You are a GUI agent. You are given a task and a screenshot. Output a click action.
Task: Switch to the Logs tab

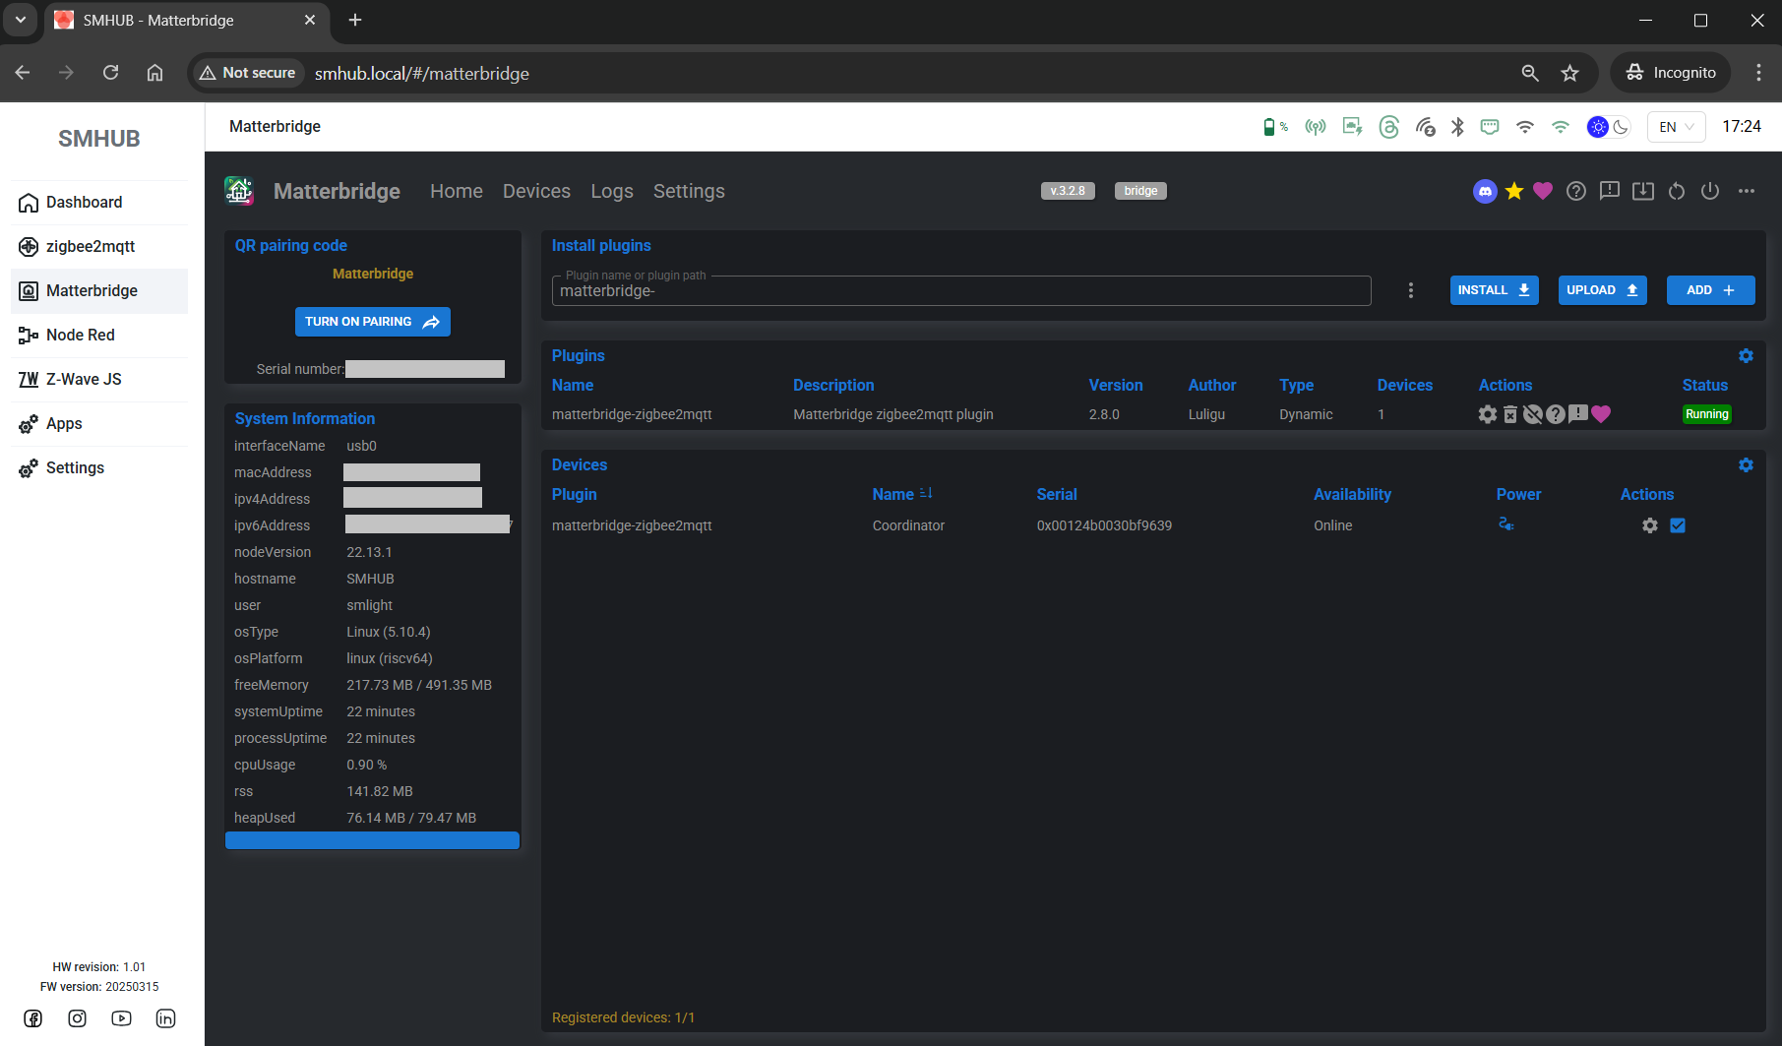(612, 192)
